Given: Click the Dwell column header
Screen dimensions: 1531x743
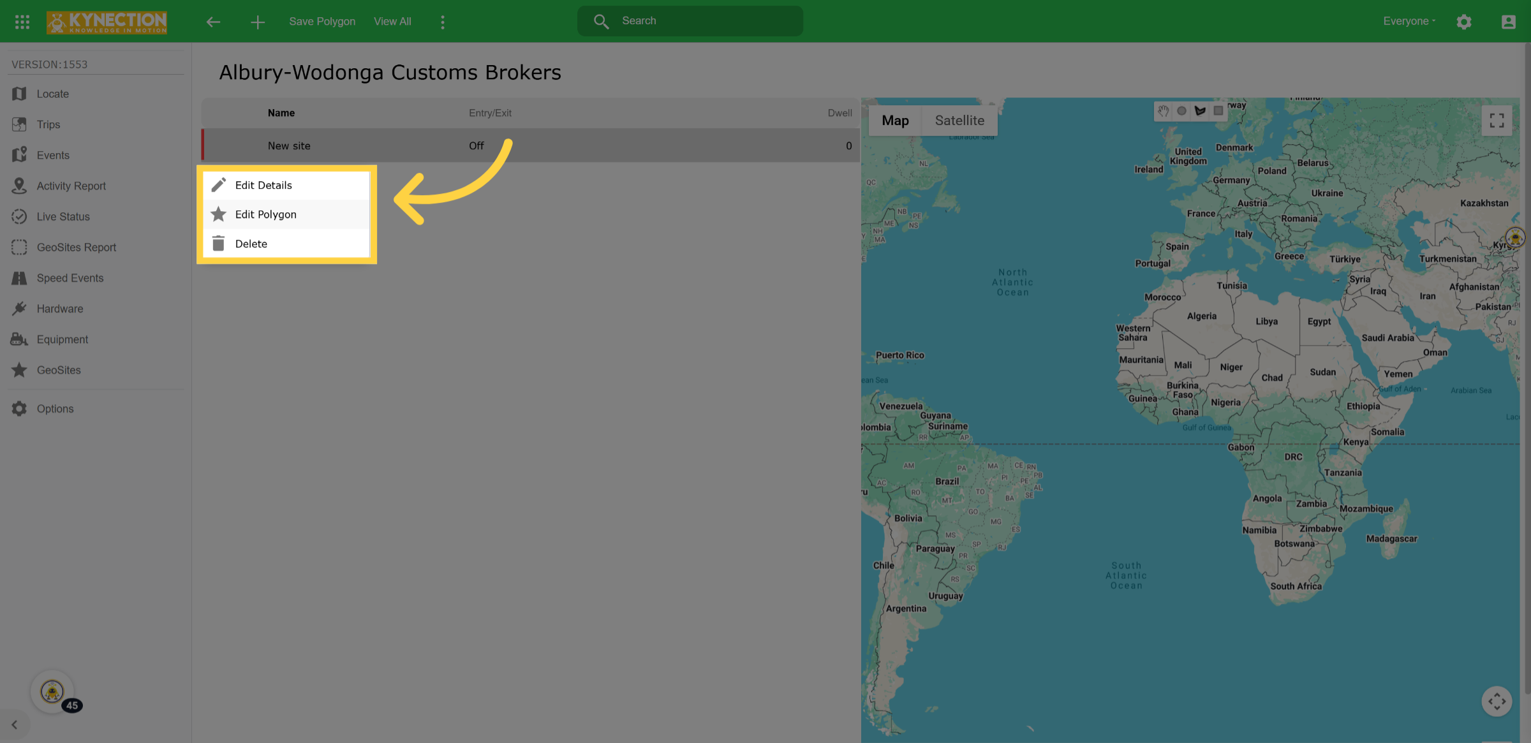Looking at the screenshot, I should click(839, 113).
